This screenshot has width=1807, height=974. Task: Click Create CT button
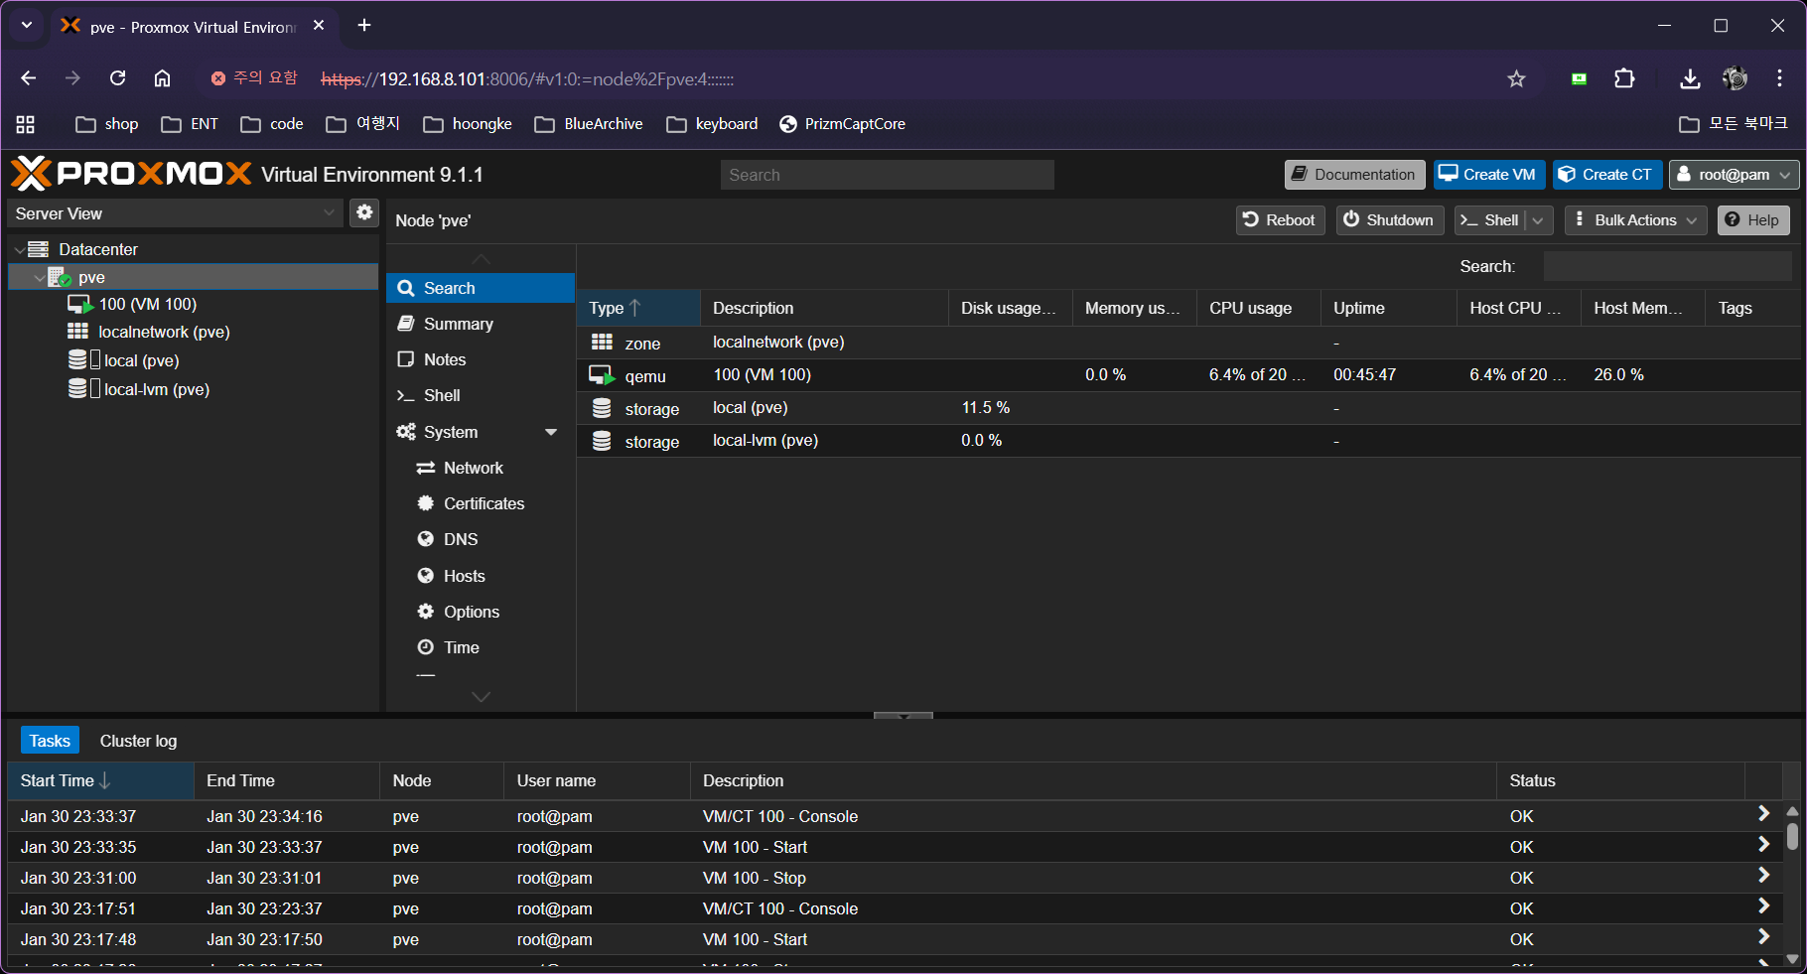pos(1606,175)
